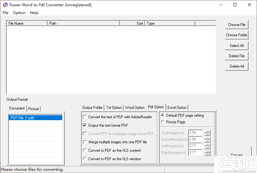This screenshot has height=173, width=257.
Task: Sort the list by Size column
Action: point(132,23)
